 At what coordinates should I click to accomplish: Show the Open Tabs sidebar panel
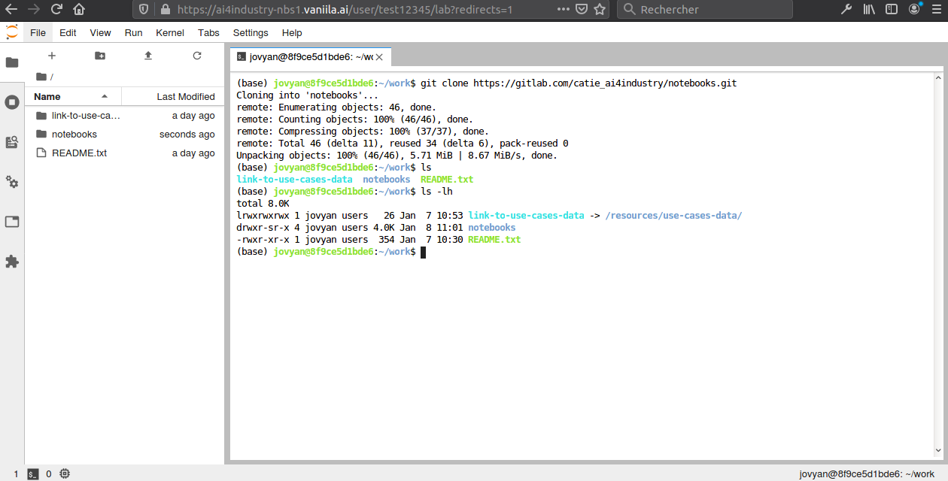pos(12,222)
